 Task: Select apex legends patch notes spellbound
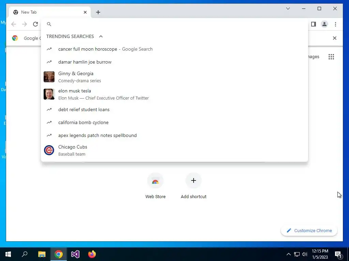point(174,135)
